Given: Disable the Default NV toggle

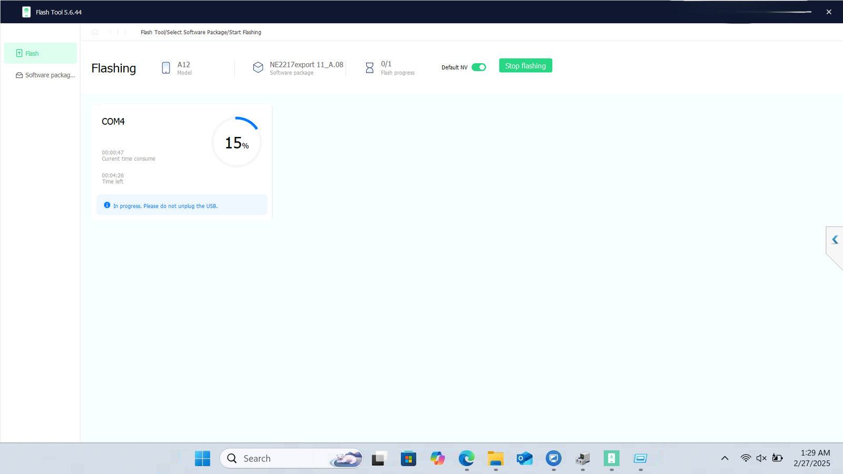Looking at the screenshot, I should tap(478, 67).
